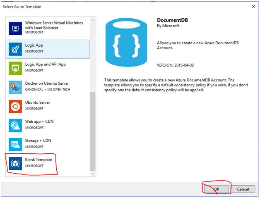Image resolution: width=260 pixels, height=198 pixels.
Task: Select the 'Logic App' template title
Action: [x=34, y=45]
